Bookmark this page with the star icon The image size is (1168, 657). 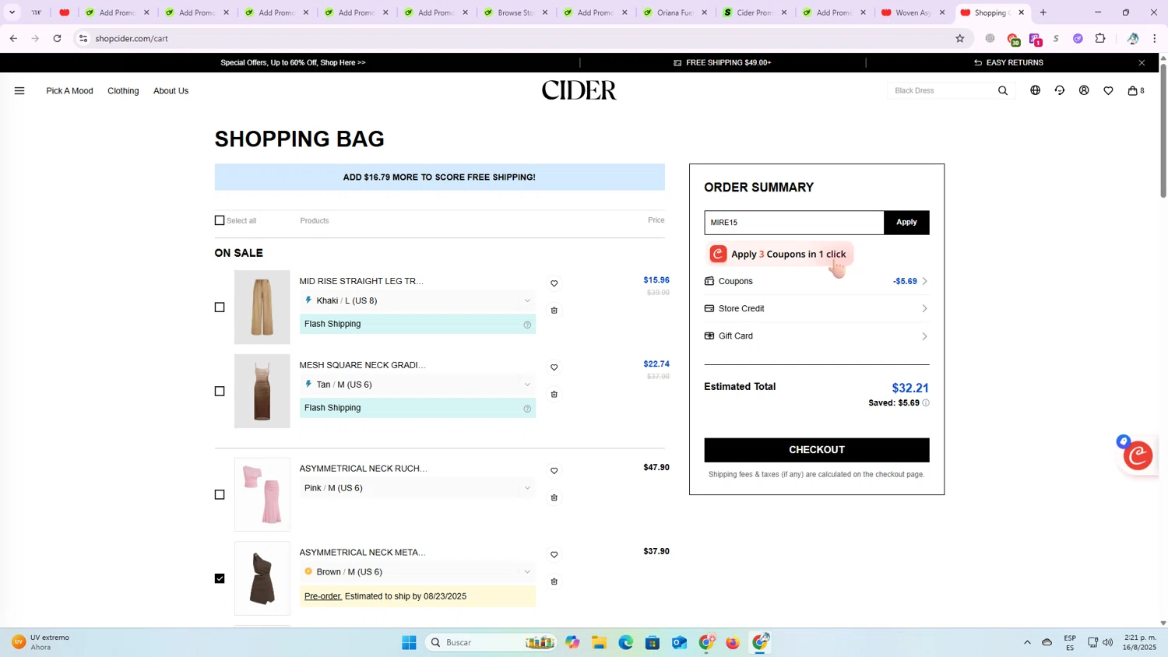click(x=959, y=38)
